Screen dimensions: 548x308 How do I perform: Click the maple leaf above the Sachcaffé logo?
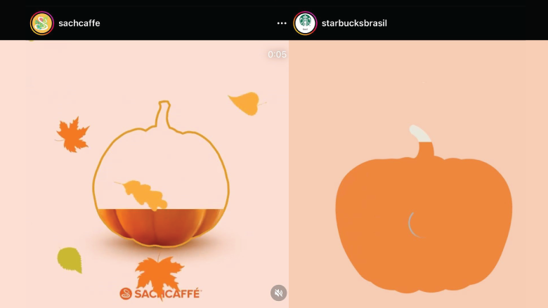[x=159, y=274]
